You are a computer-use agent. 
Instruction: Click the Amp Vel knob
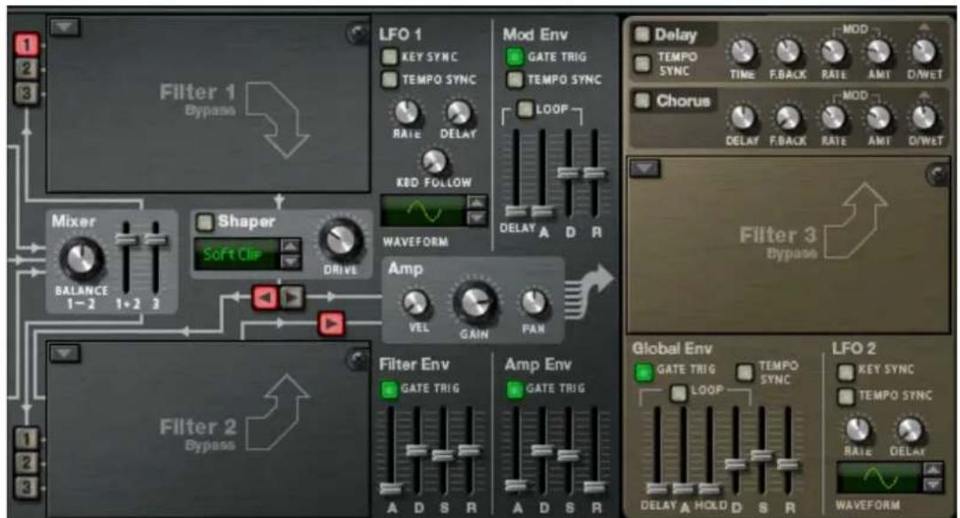pyautogui.click(x=416, y=302)
